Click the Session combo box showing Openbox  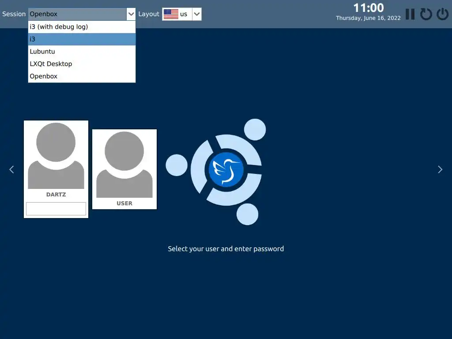point(82,14)
